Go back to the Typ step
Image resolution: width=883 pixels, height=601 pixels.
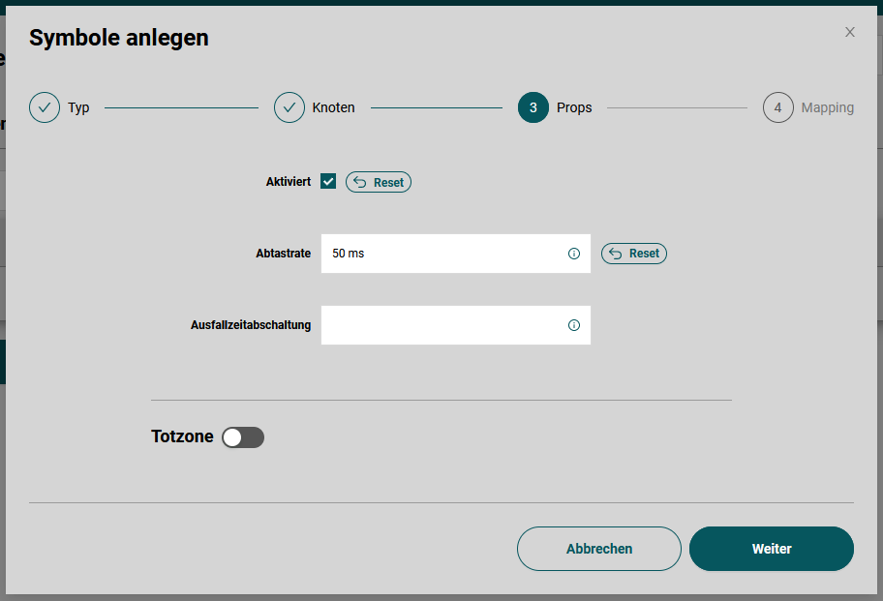tap(76, 107)
